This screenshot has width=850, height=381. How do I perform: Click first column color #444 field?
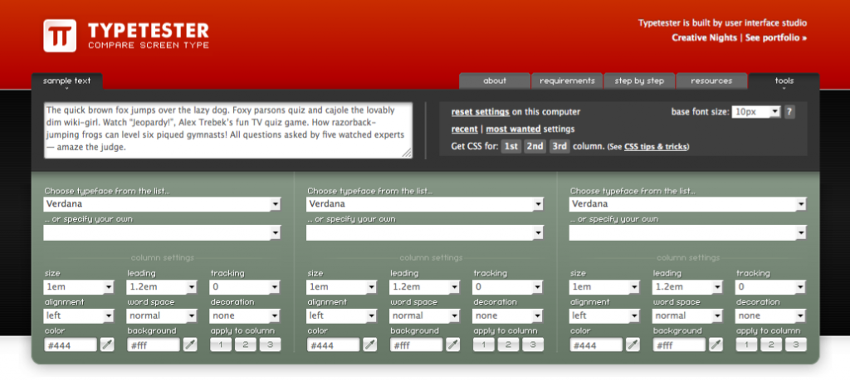71,344
